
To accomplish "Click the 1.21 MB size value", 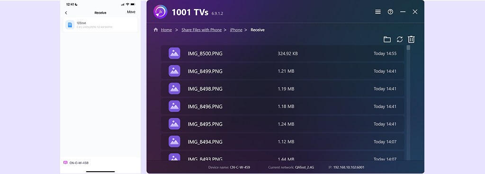I will click(x=286, y=71).
